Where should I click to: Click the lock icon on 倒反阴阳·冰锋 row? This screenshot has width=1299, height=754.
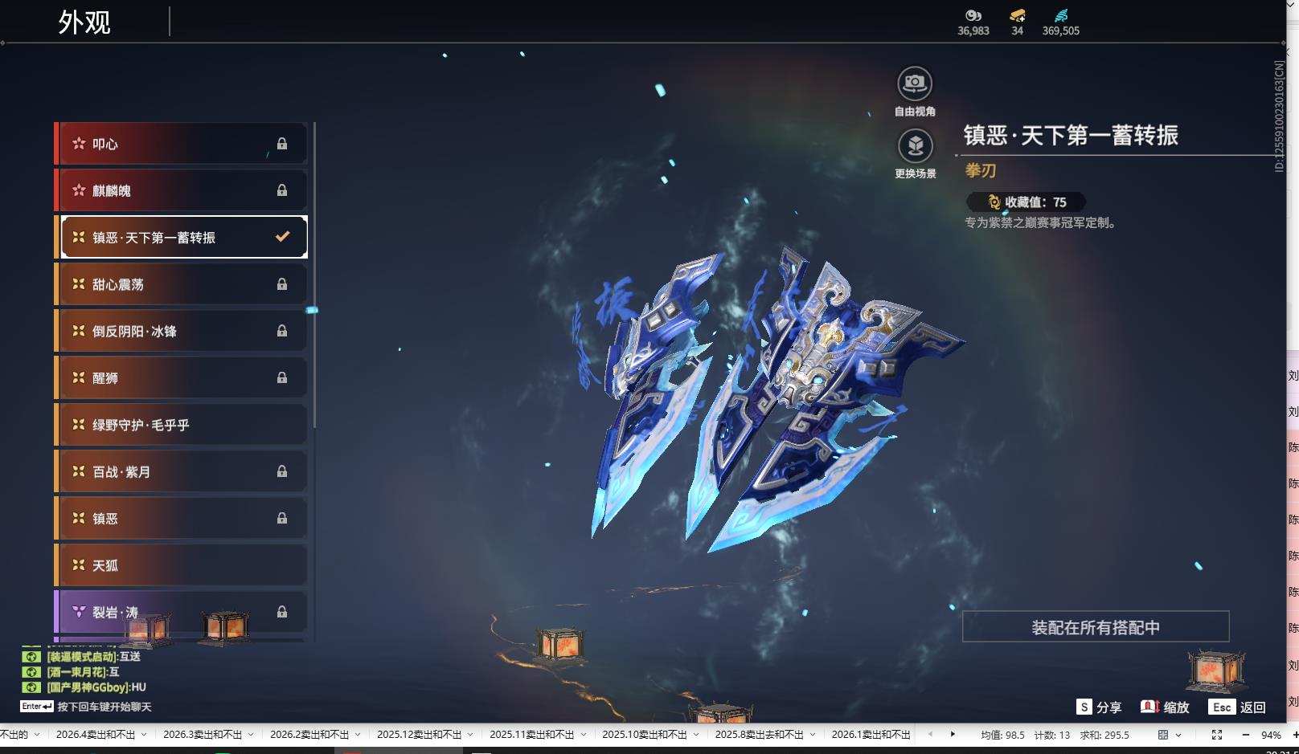(x=282, y=331)
